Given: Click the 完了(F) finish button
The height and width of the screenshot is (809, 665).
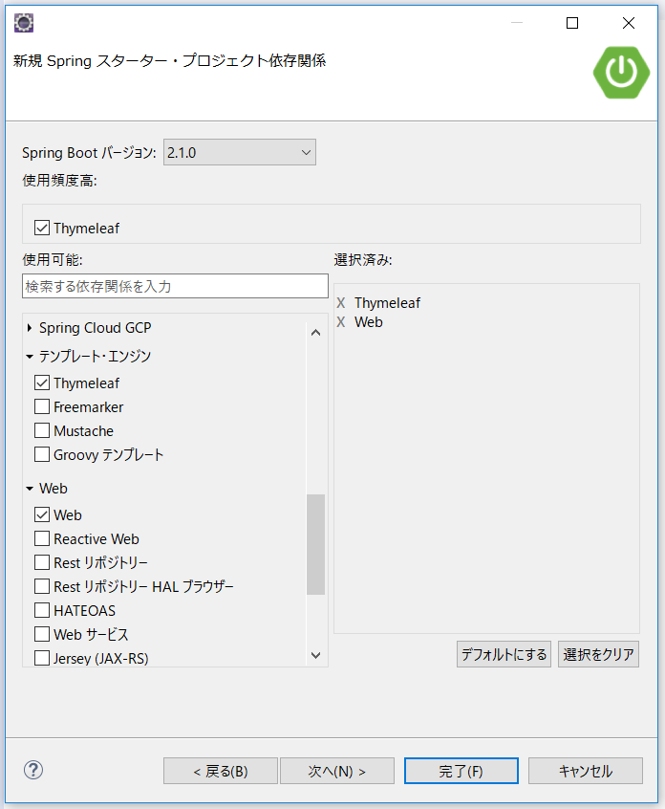Looking at the screenshot, I should coord(461,771).
